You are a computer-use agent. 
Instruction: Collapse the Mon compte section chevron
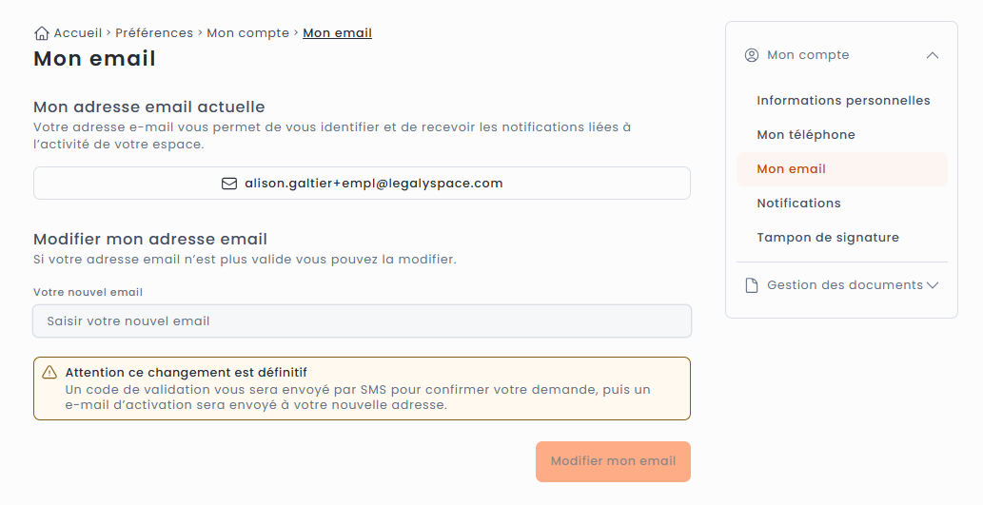933,55
